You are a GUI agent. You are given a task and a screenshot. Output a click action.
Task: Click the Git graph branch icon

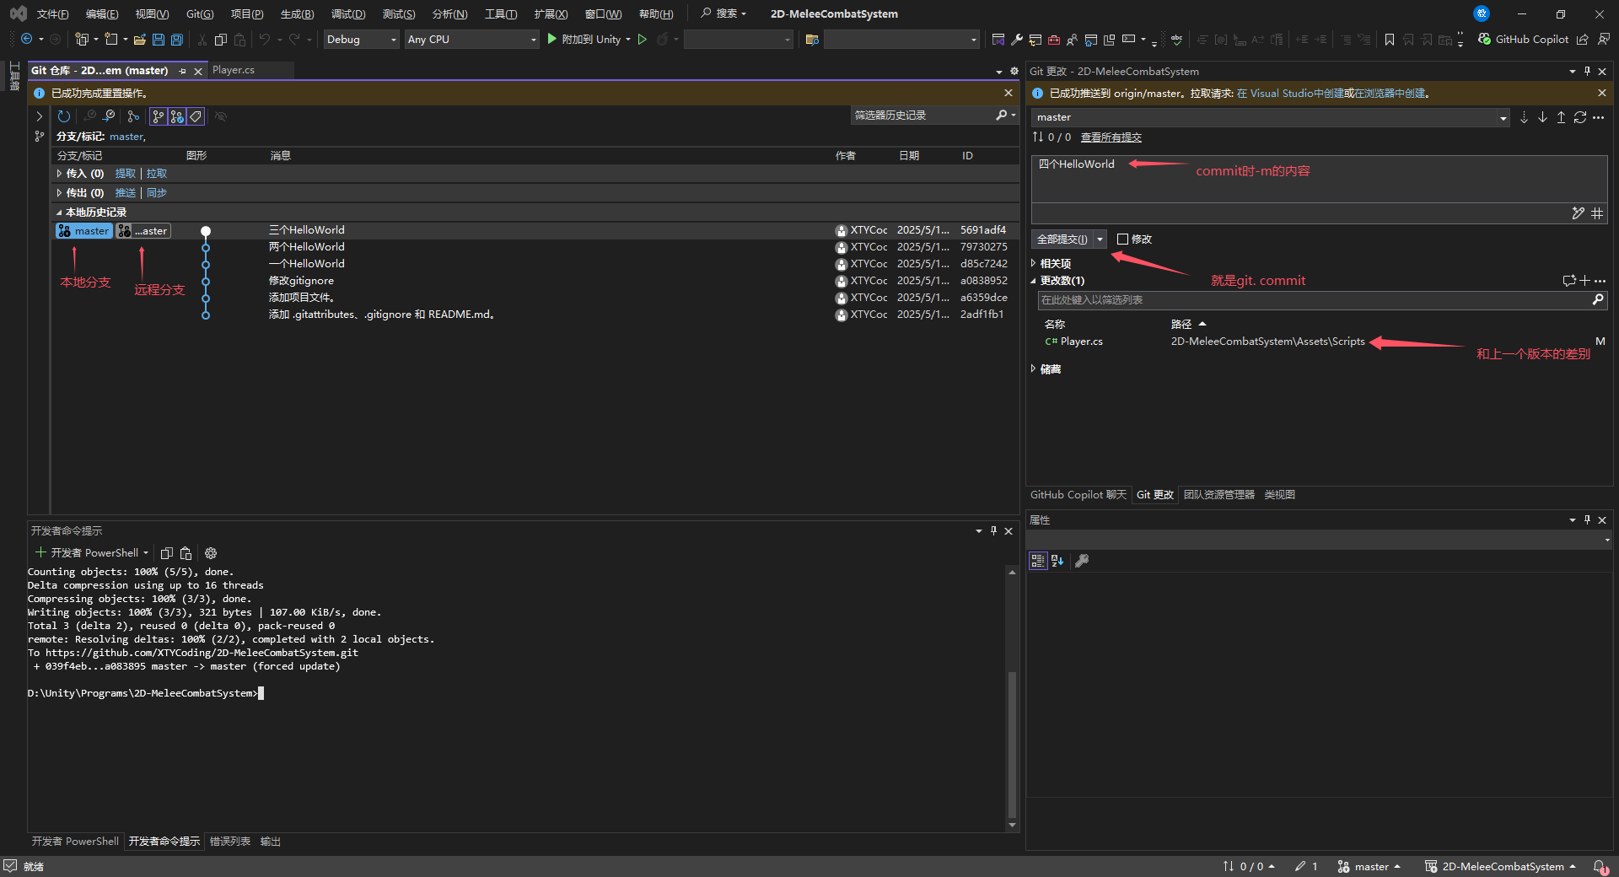click(x=133, y=116)
